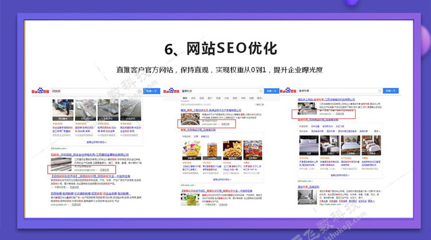Open the last snack result title link

coord(217,191)
